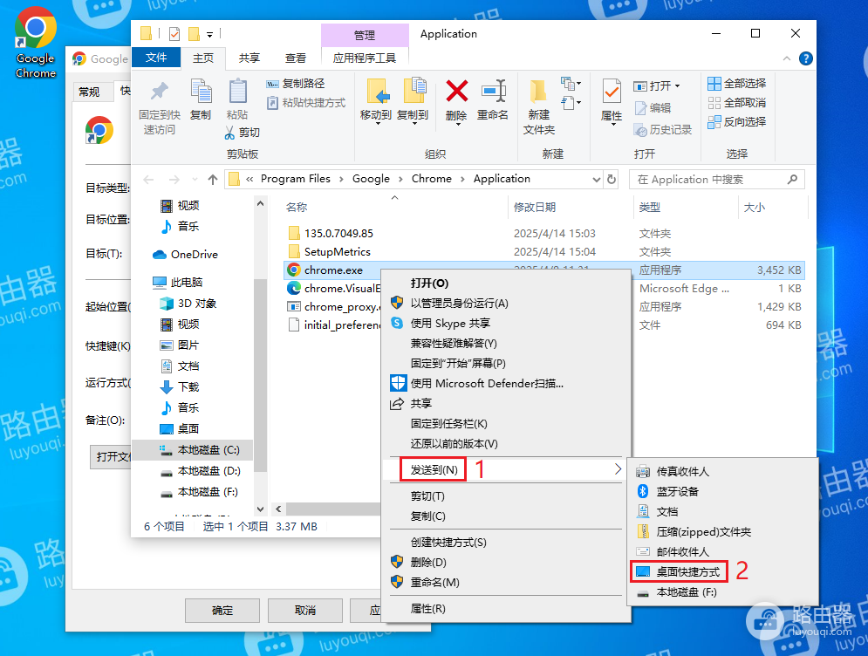This screenshot has height=656, width=868.
Task: Click the horizontal scrollbar left arrow
Action: (x=278, y=509)
